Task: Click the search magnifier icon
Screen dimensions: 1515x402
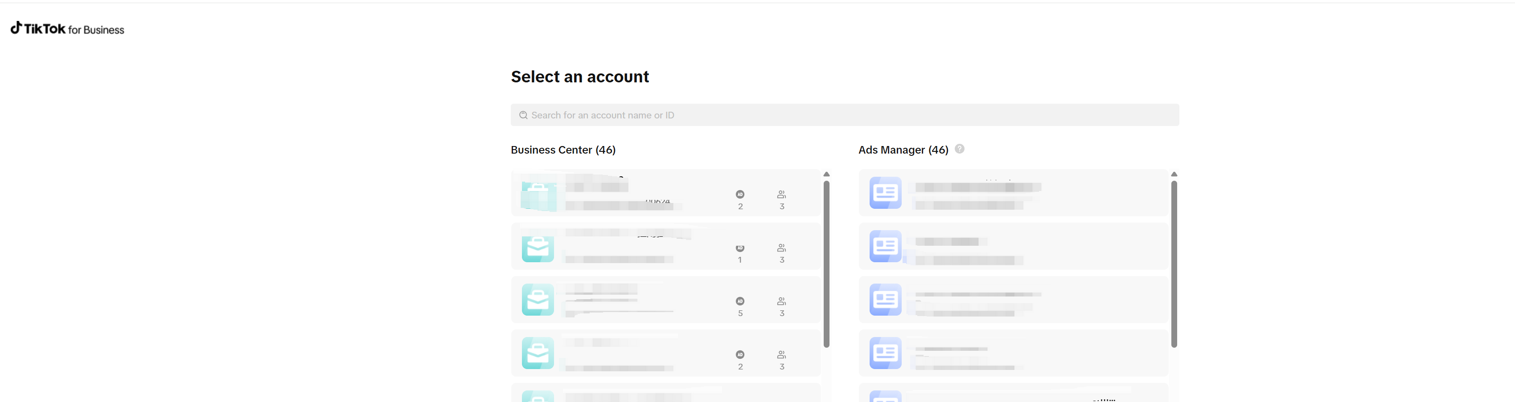Action: (523, 115)
